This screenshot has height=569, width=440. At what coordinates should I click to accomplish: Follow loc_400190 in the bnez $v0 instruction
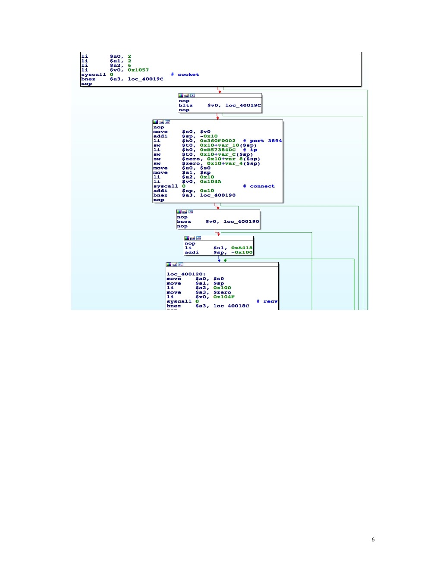(241, 222)
